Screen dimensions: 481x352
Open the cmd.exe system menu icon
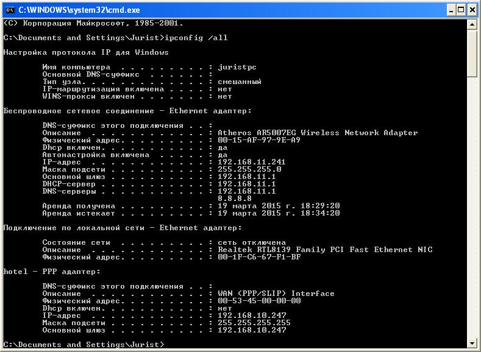(9, 10)
